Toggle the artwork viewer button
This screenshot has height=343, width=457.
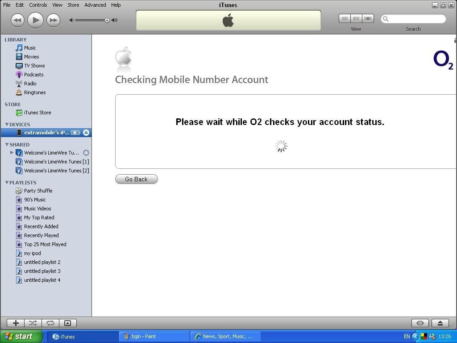[68, 323]
